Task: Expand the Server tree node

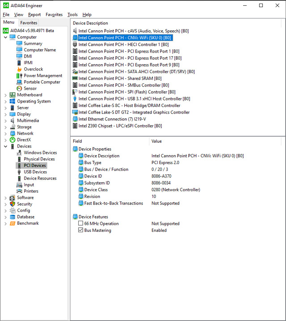Action: coord(5,108)
